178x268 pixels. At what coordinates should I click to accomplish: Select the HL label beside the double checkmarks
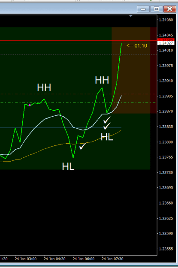(107, 137)
